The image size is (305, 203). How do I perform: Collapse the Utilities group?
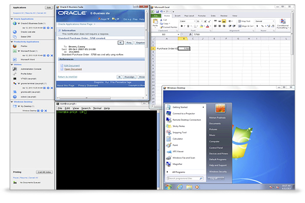tap(12, 64)
